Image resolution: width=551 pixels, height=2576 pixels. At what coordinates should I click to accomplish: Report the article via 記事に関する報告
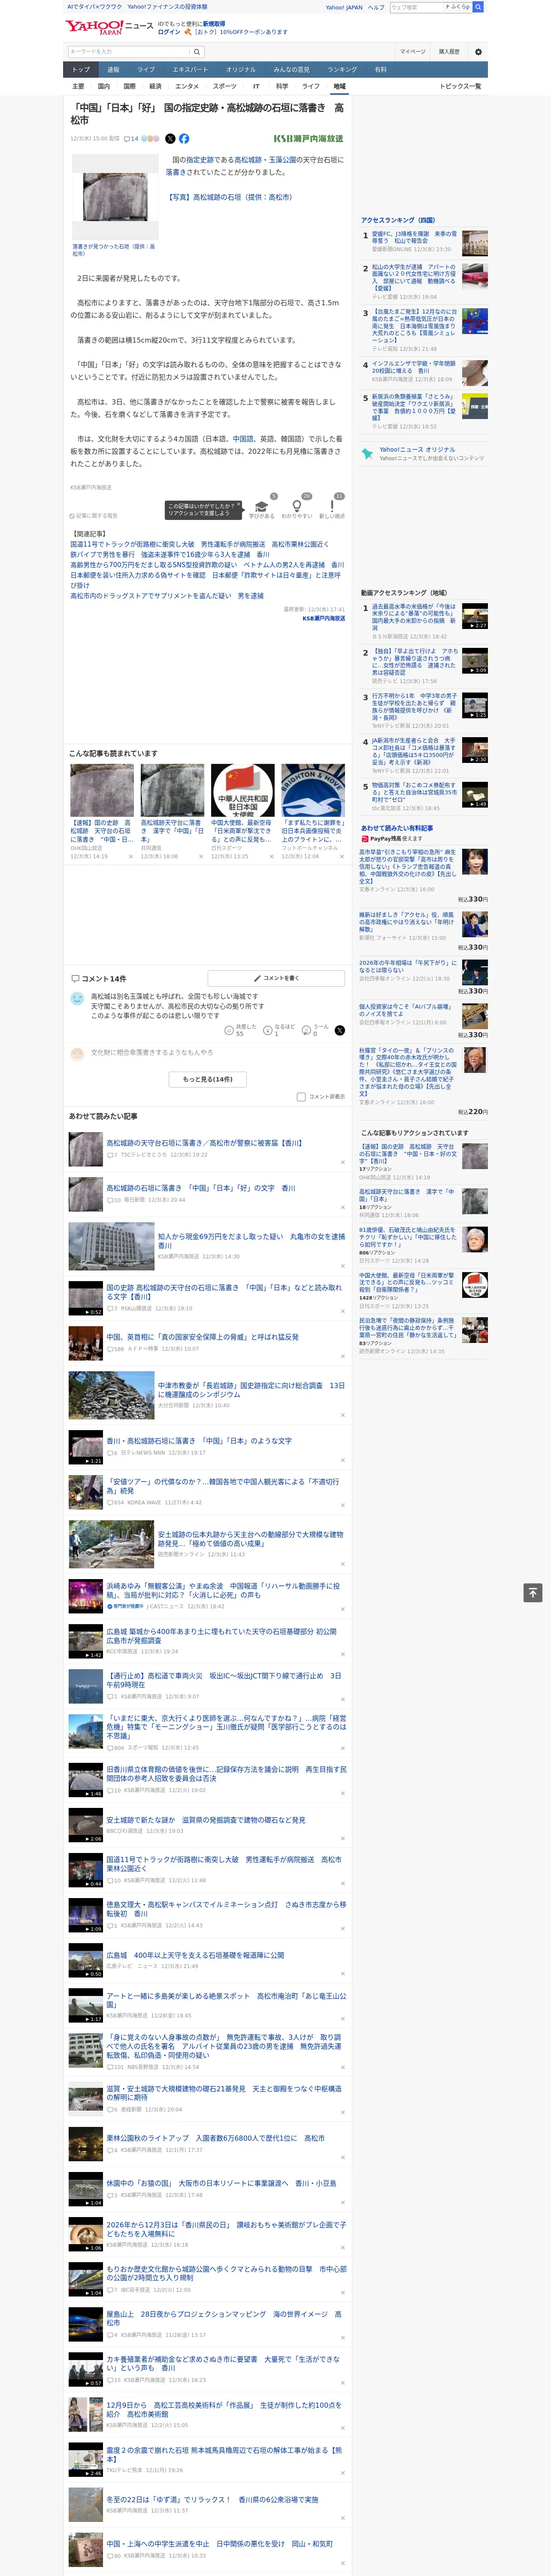tap(93, 516)
